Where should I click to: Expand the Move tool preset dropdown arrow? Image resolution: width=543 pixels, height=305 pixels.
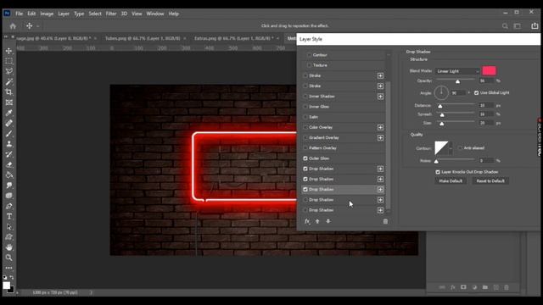pos(37,26)
